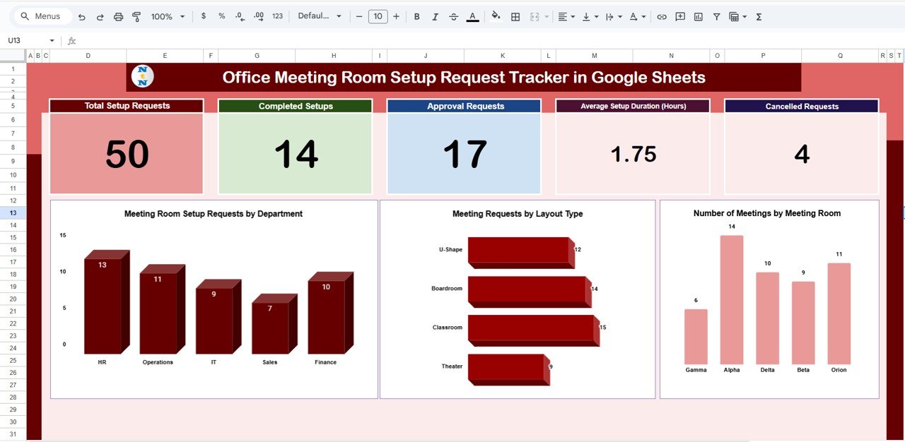
Task: Click Undo
Action: pyautogui.click(x=81, y=16)
